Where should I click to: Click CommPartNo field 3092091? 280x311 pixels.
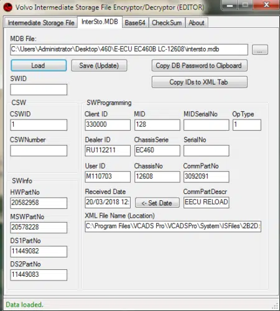point(207,177)
